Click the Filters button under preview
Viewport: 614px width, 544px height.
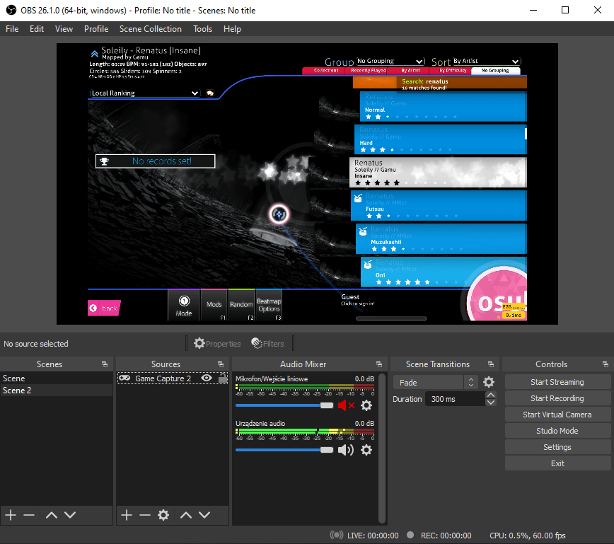coord(268,344)
